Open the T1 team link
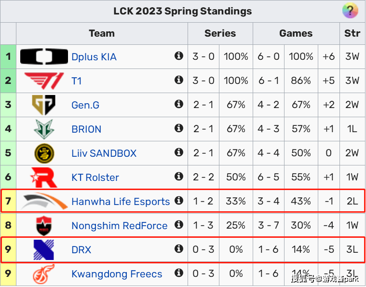This screenshot has height=287, width=366. pos(77,81)
